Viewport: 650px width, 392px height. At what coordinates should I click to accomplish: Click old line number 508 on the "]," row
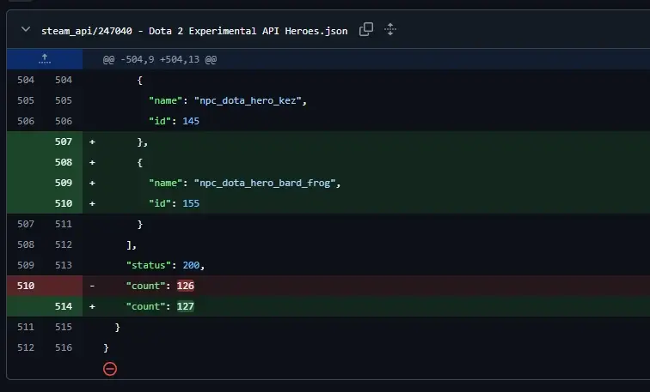pos(26,244)
